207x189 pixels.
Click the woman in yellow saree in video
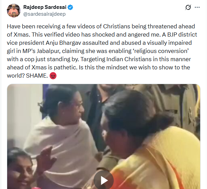151,147
